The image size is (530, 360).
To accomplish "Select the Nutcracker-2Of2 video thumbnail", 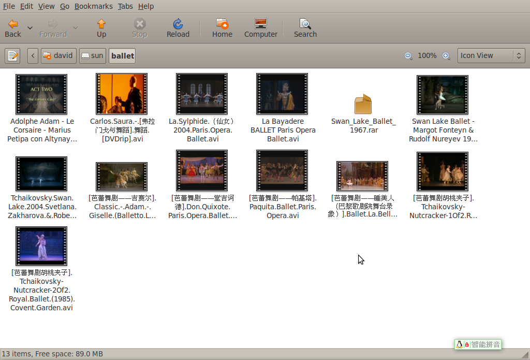I will 41,246.
